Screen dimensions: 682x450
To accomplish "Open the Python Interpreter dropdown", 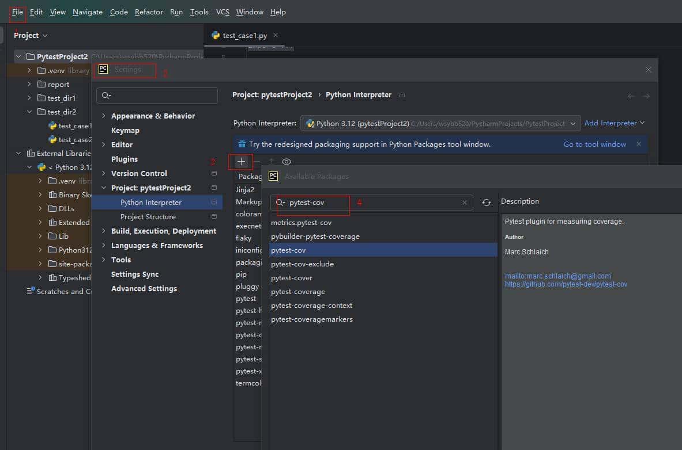I will coord(573,123).
